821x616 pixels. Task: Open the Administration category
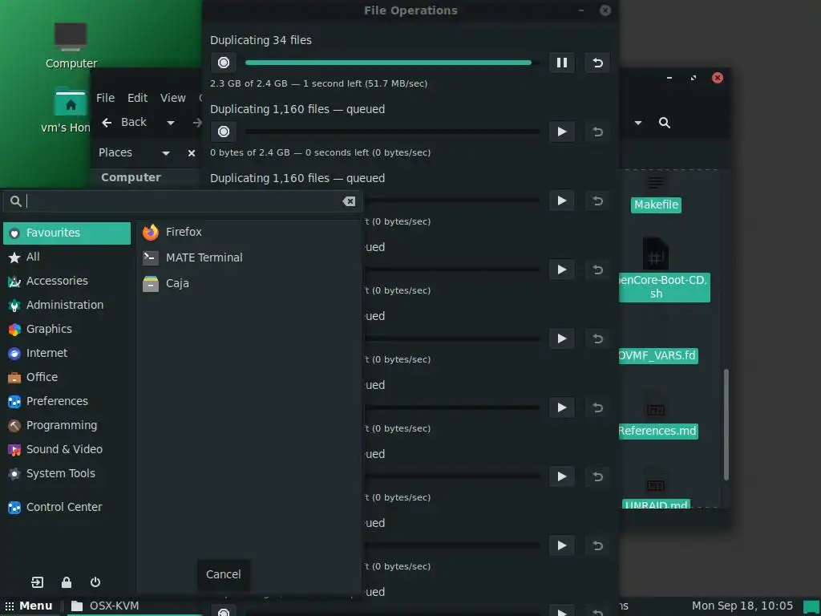(67, 306)
